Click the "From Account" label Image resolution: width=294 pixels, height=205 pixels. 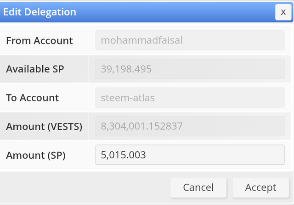pyautogui.click(x=40, y=40)
